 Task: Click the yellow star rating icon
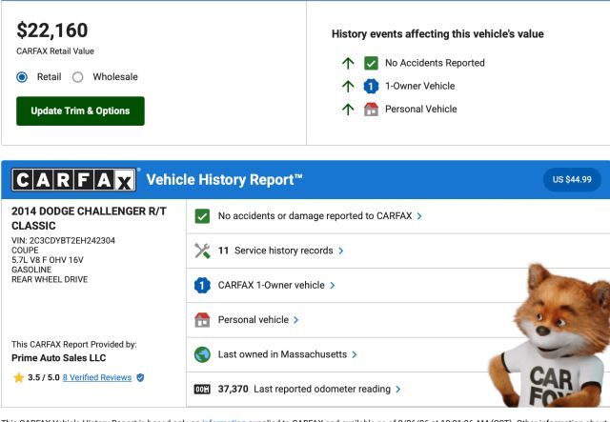tap(19, 377)
